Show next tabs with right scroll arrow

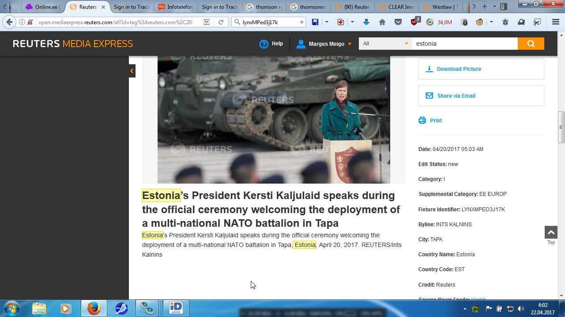(x=474, y=7)
